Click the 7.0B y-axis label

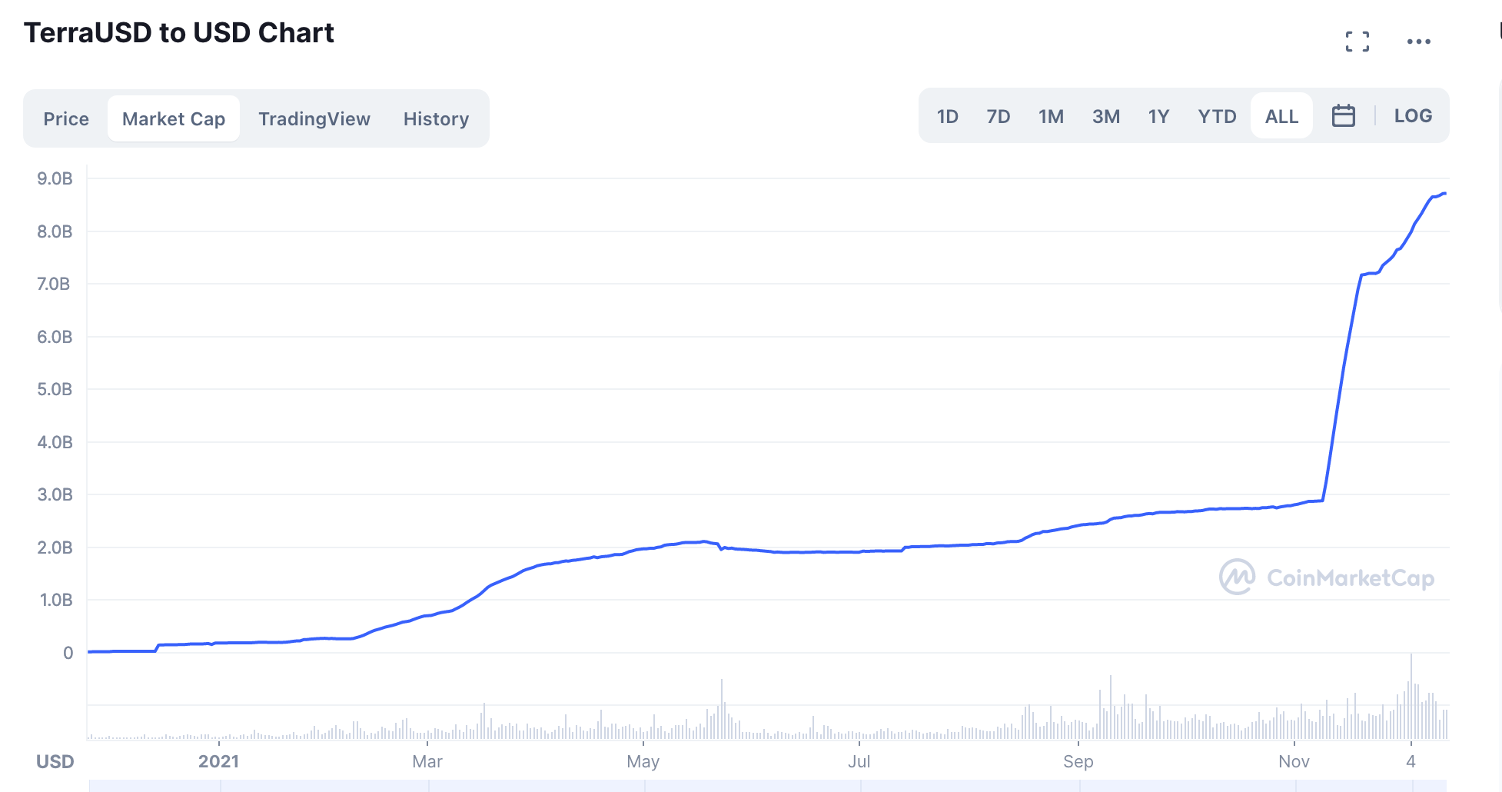tap(54, 284)
